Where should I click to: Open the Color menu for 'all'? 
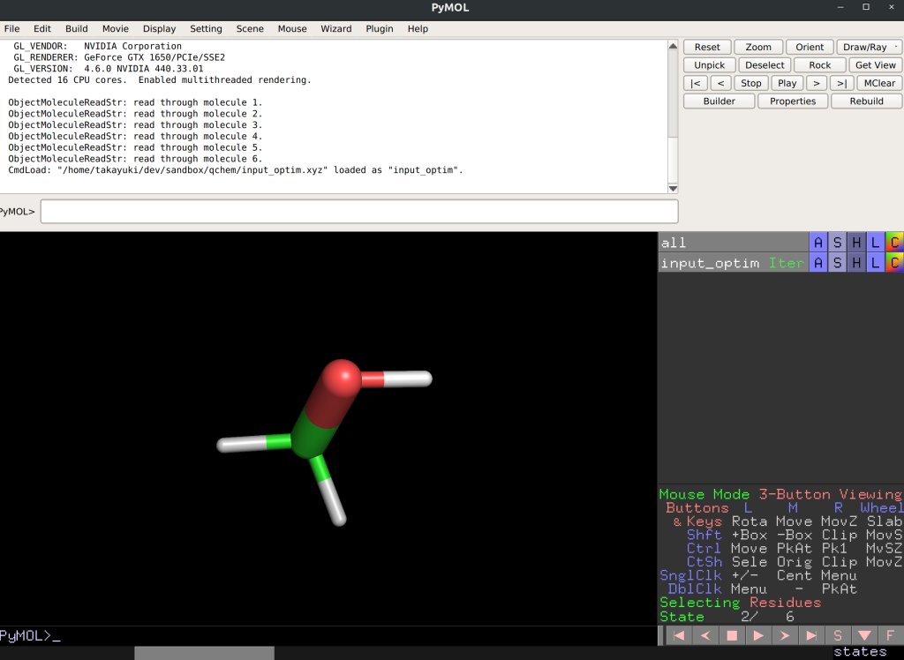point(894,243)
